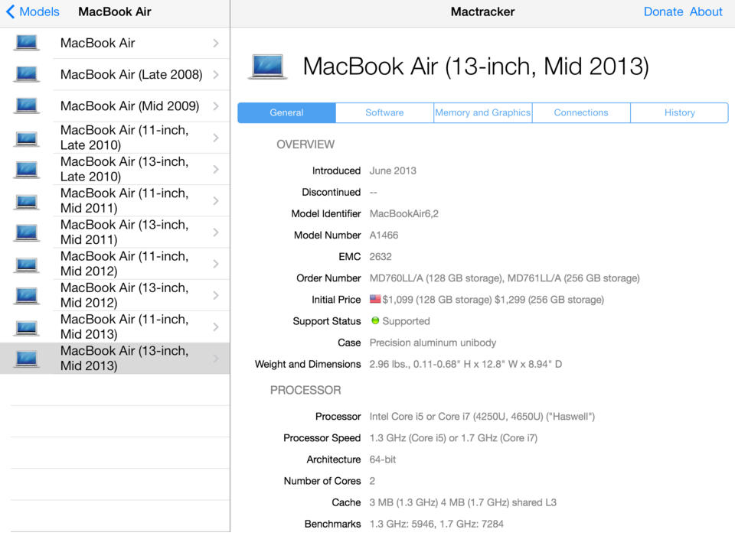The image size is (735, 536).
Task: Click laptop icon for 11-inch, Late 2010 model
Action: point(27,138)
